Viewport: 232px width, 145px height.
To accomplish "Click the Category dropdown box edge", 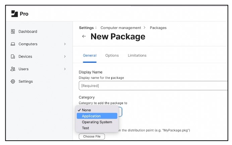I will click(x=121, y=112).
